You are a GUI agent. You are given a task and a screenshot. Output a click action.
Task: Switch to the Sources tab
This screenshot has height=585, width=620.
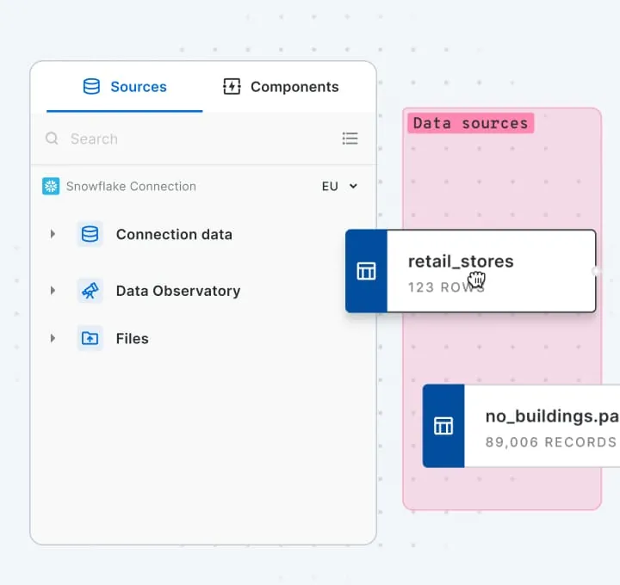[125, 87]
